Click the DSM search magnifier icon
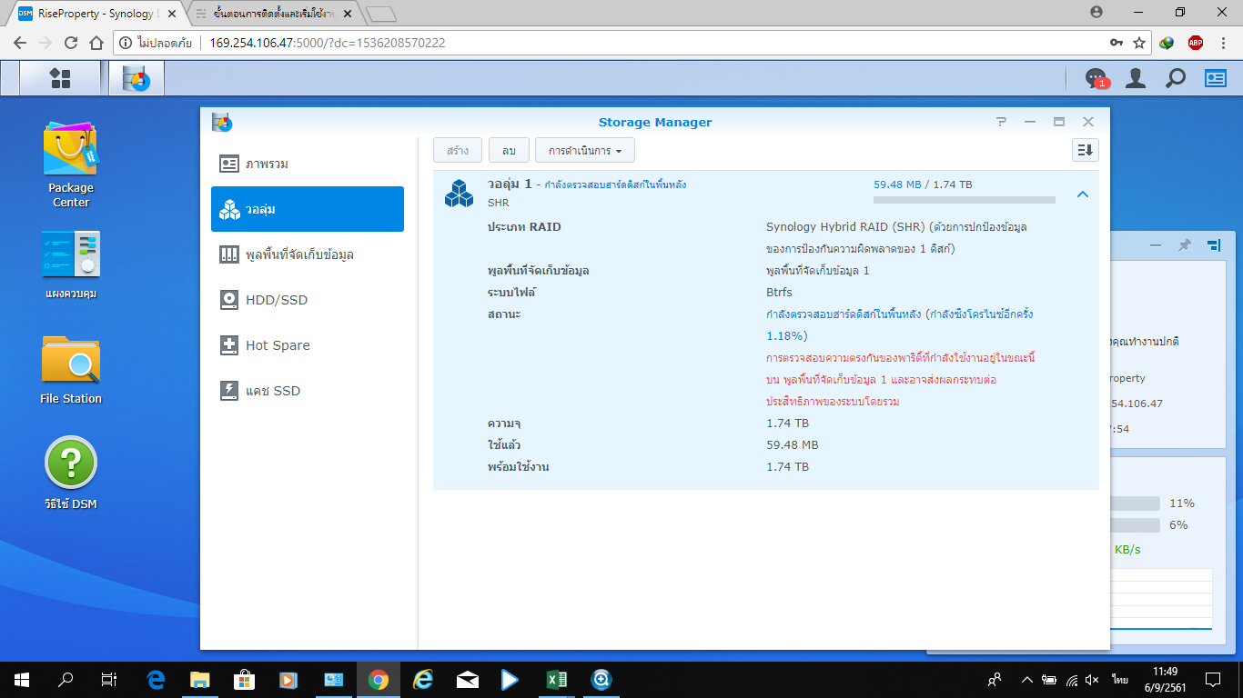Screen dimensions: 1243x698 click(x=1176, y=78)
